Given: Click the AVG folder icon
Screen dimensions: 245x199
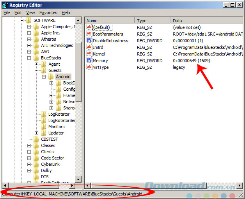Looking at the screenshot, I should (x=36, y=52).
